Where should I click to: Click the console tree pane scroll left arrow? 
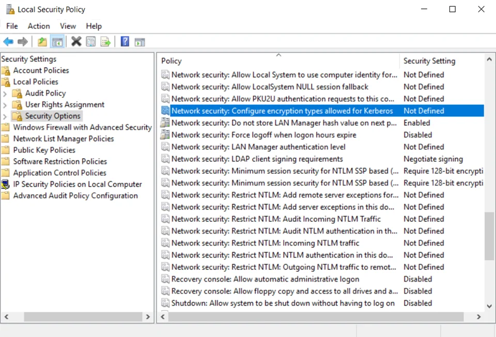6,316
